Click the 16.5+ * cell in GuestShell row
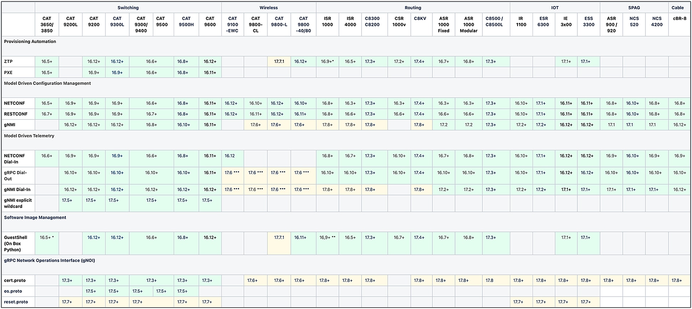692x309 pixels. [x=47, y=244]
